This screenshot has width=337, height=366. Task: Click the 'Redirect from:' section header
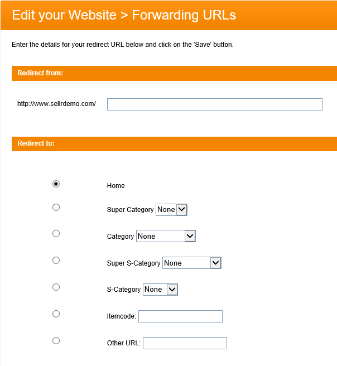pos(40,73)
